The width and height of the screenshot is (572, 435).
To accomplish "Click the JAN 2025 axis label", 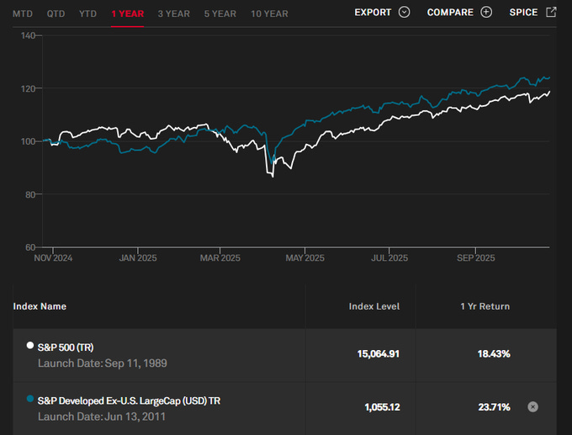I will [x=138, y=258].
